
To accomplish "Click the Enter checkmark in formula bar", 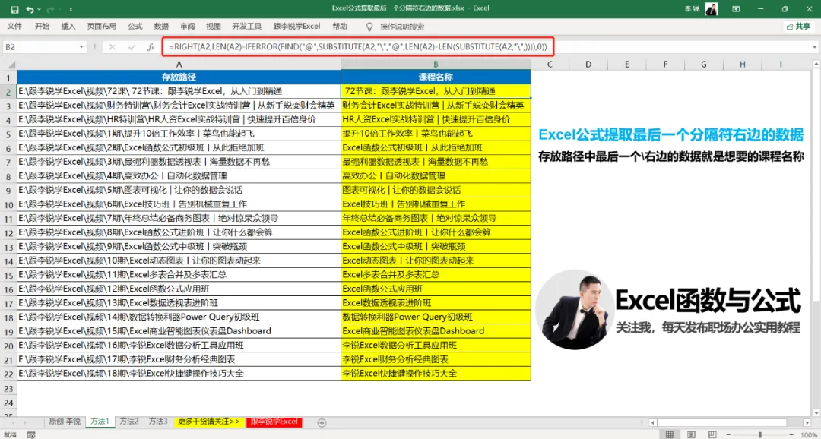I will point(132,47).
